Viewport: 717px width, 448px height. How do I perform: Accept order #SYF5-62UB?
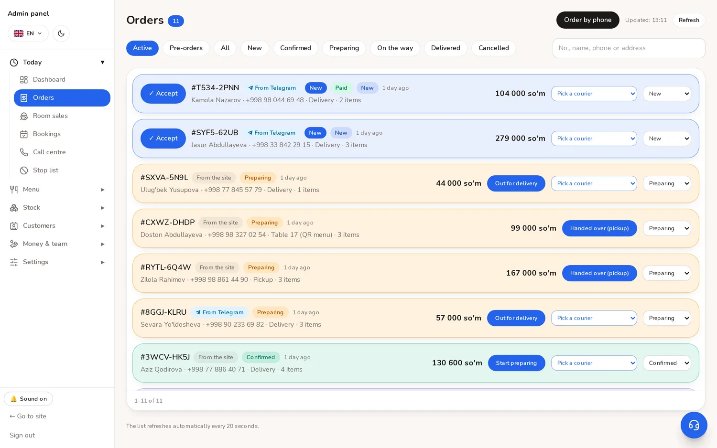pos(163,139)
